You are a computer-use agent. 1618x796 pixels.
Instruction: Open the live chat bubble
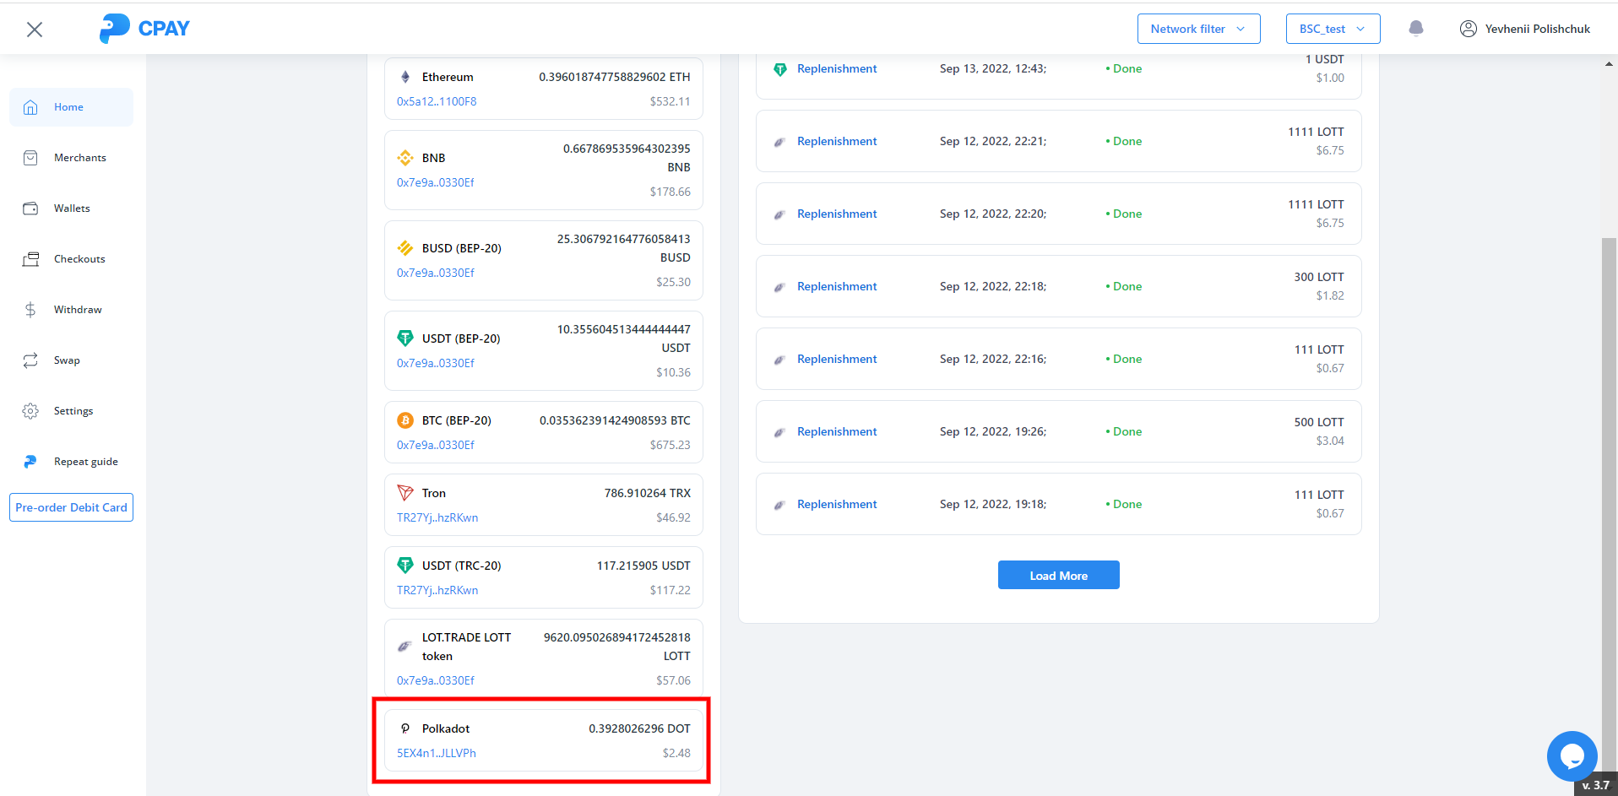[x=1572, y=755]
